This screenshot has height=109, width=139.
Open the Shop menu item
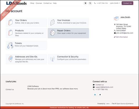(x=32, y=3)
